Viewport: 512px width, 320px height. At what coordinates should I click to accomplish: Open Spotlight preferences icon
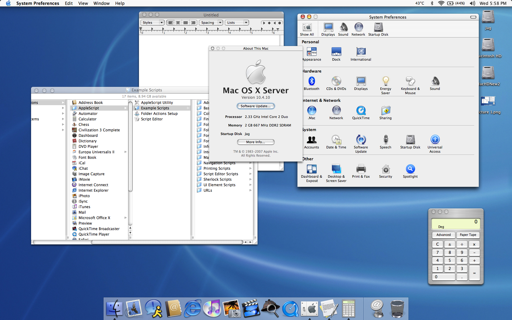pyautogui.click(x=410, y=169)
